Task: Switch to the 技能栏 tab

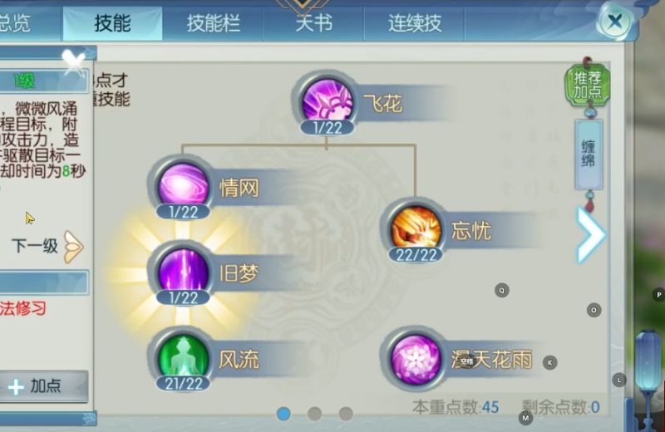Action: [x=214, y=23]
